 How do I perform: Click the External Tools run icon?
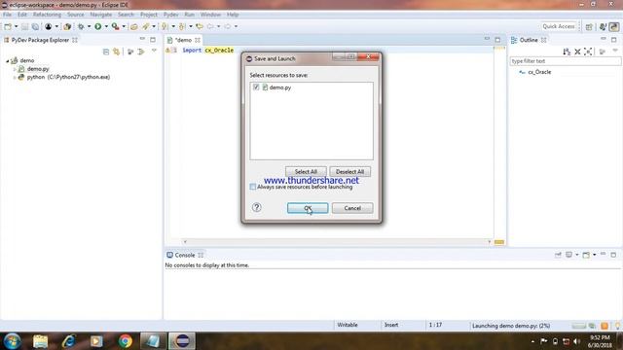[x=115, y=26]
